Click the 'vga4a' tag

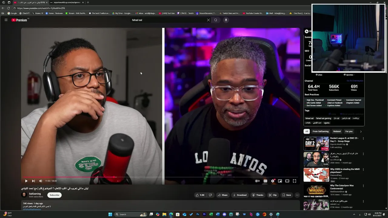[x=326, y=123]
